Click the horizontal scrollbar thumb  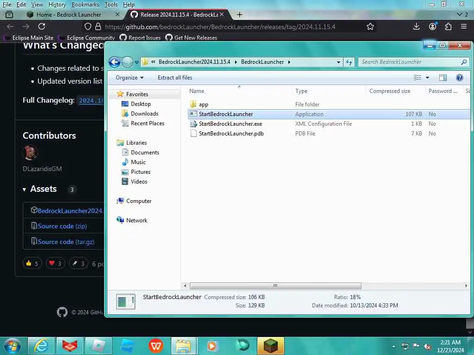[x=275, y=286]
